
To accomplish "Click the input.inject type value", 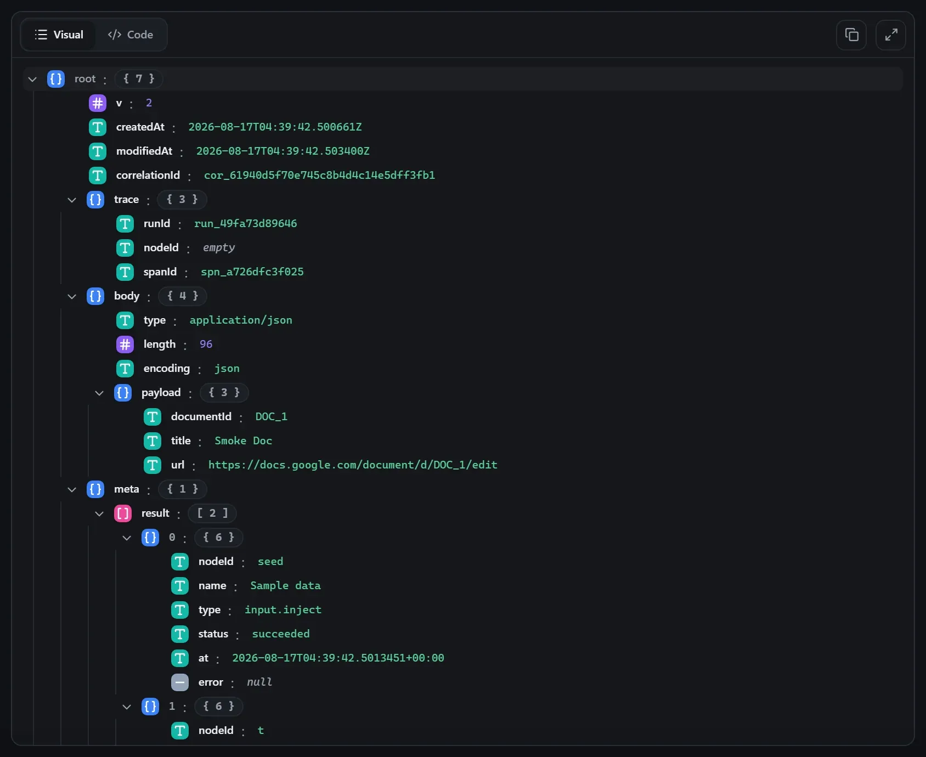I will 283,610.
